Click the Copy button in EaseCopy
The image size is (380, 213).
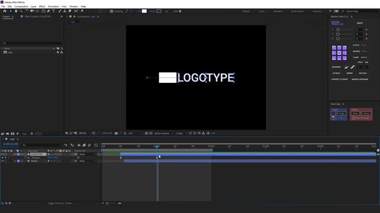(x=342, y=113)
